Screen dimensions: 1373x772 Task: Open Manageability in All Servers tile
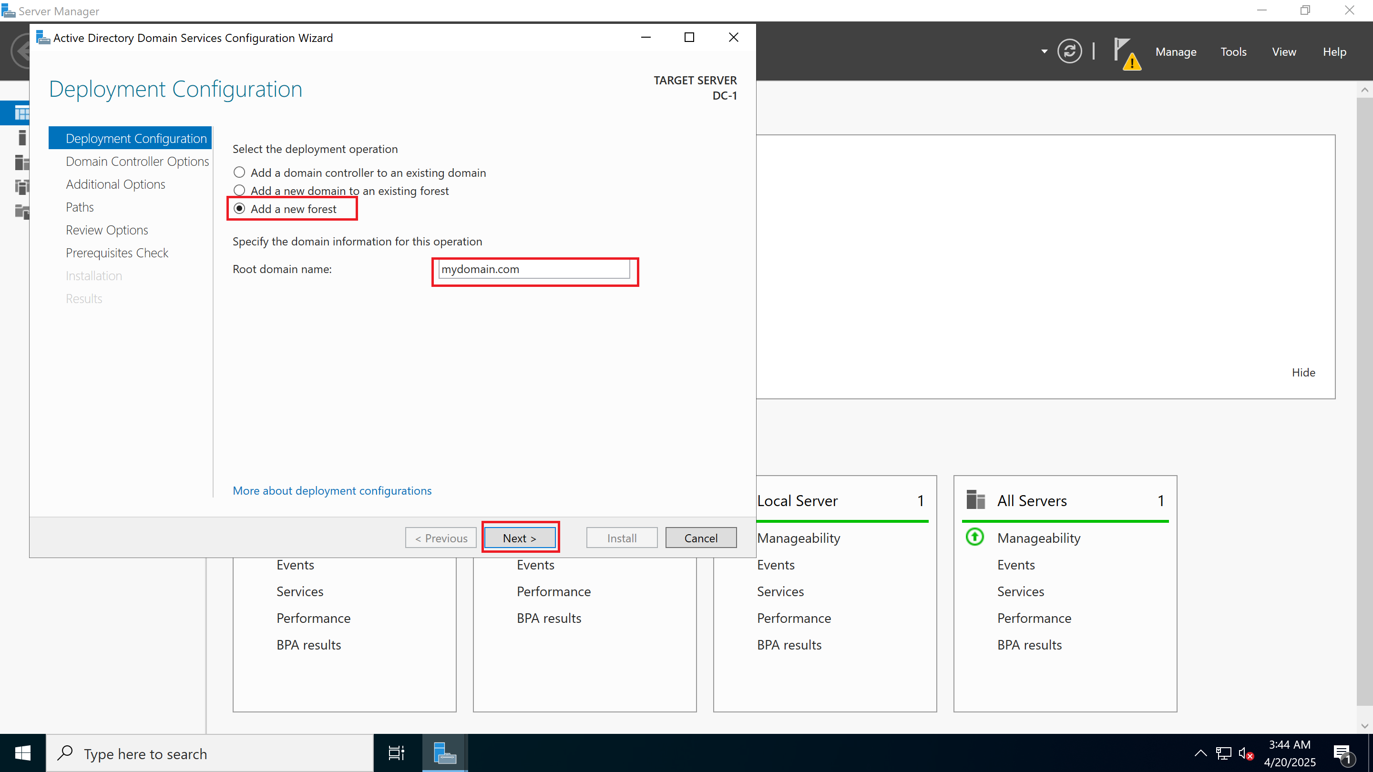[x=1039, y=538]
